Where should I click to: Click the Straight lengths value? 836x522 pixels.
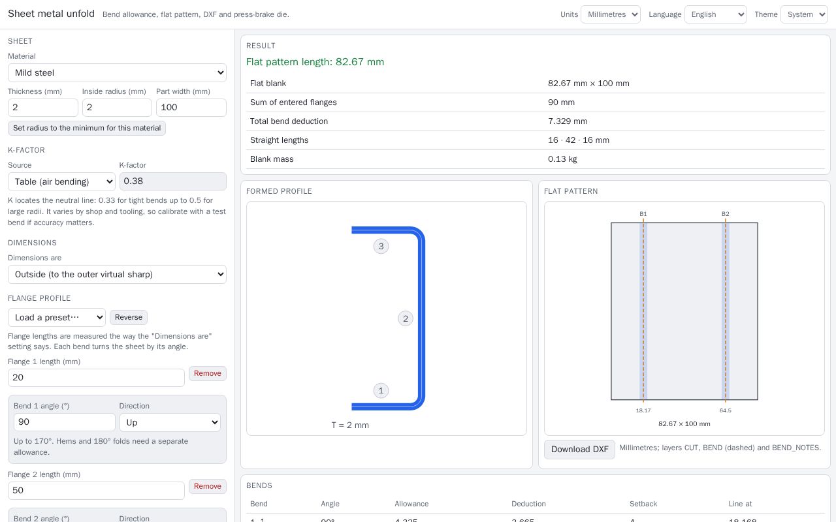pos(579,140)
